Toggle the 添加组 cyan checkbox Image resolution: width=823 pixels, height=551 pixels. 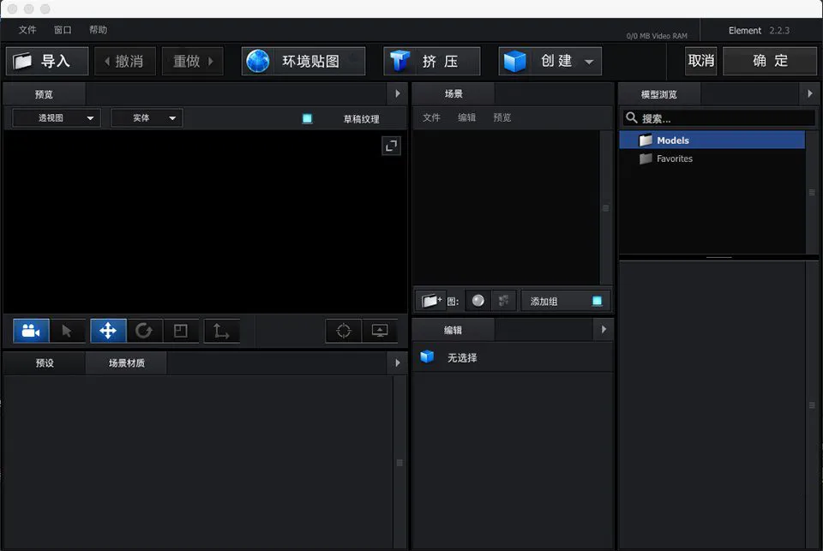pos(597,301)
